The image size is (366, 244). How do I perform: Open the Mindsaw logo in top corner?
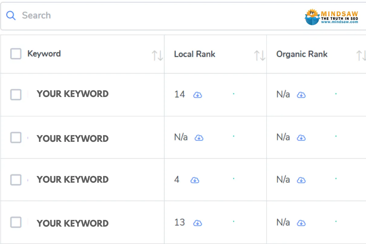332,17
